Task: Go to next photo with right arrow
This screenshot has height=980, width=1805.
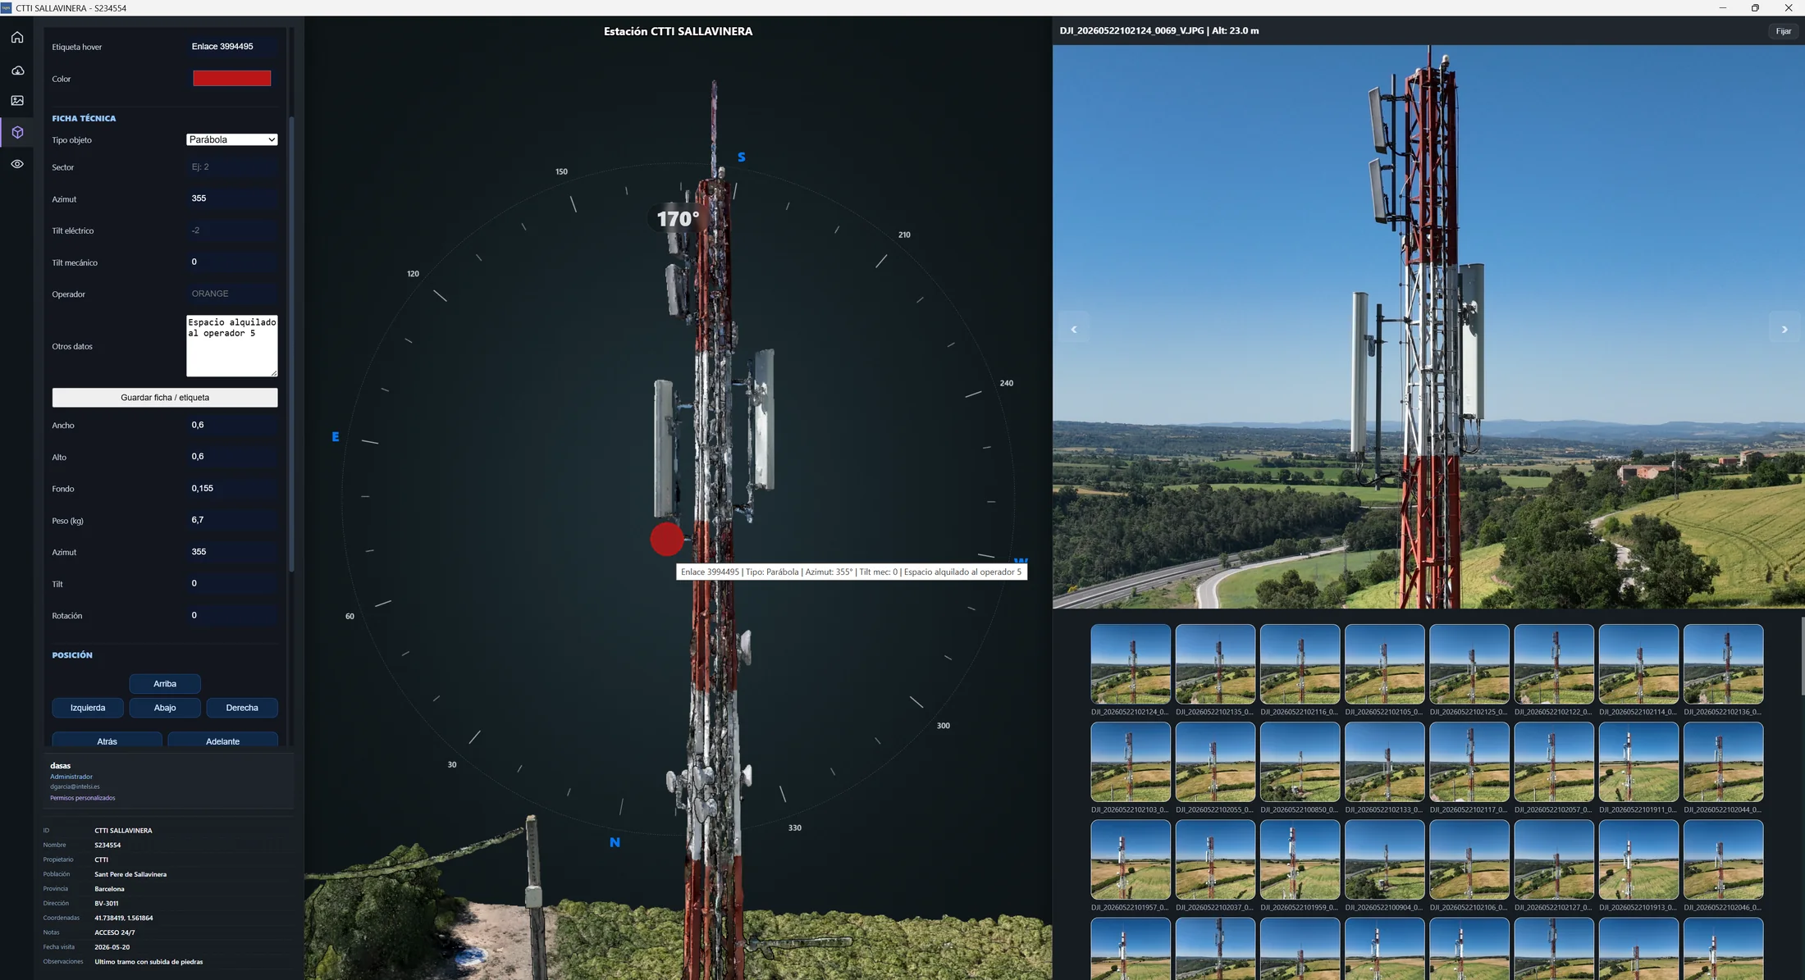Action: [x=1784, y=330]
